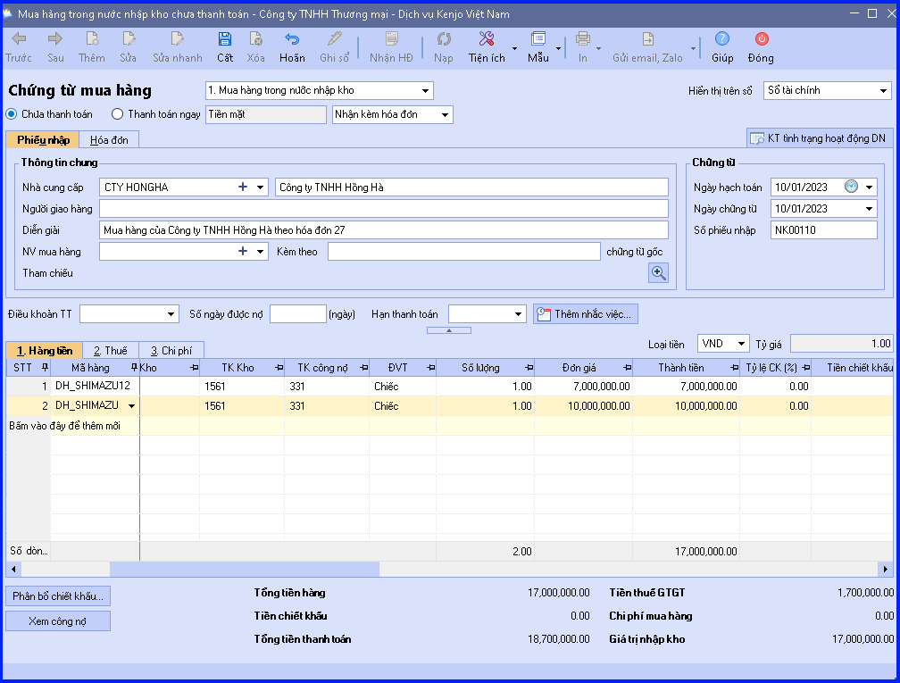The height and width of the screenshot is (683, 900).
Task: Click the clock icon in Ngày hạch toán
Action: click(x=851, y=187)
